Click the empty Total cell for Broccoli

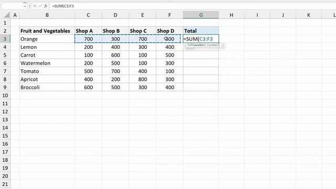[201, 87]
